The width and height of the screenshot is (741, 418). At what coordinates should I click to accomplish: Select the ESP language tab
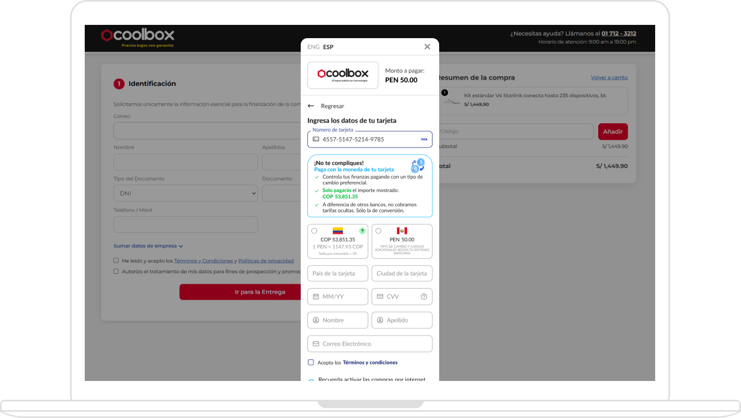coord(328,47)
